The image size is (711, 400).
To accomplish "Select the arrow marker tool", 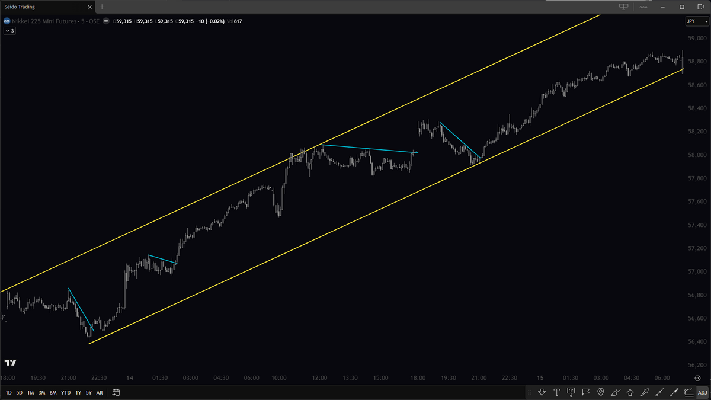I will point(644,392).
